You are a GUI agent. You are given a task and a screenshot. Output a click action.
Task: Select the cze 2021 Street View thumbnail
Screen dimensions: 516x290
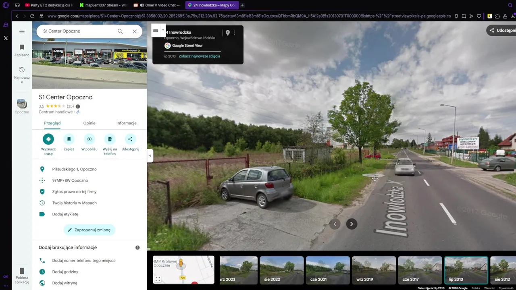tap(327, 270)
